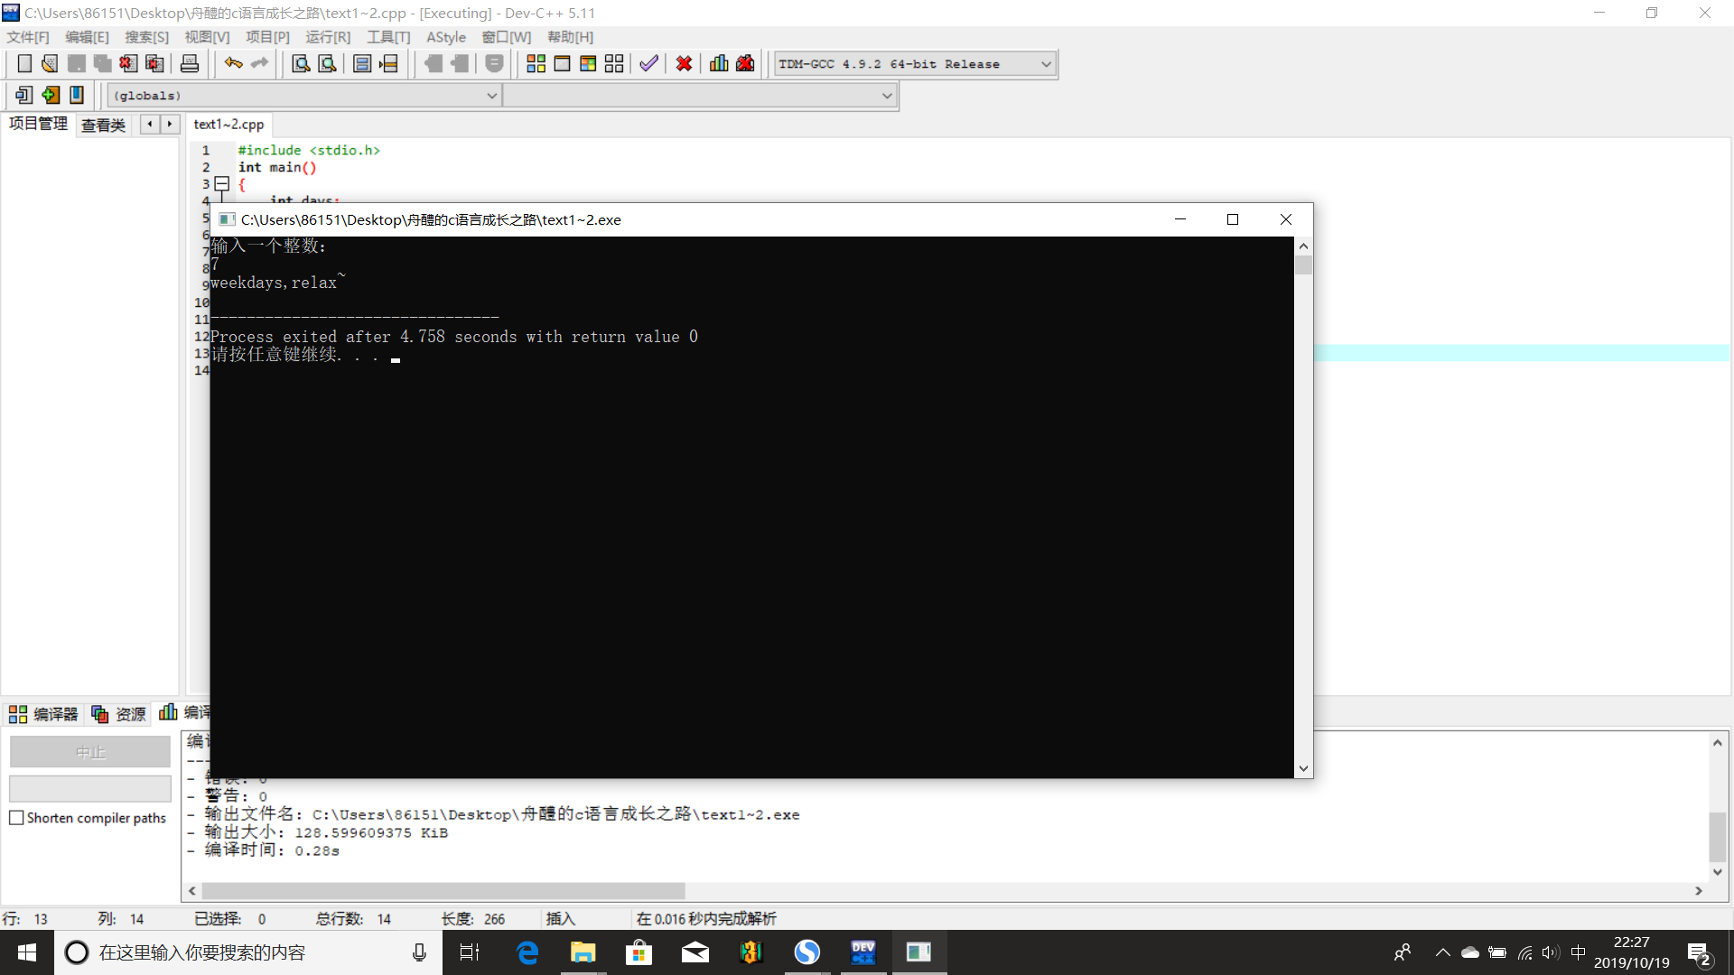Viewport: 1734px width, 975px height.
Task: Collapse the code fold box at line 3
Action: pyautogui.click(x=222, y=183)
